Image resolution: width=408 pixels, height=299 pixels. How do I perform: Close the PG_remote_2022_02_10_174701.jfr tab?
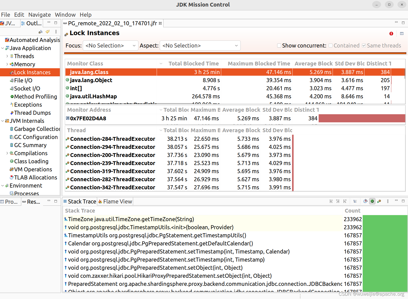click(x=160, y=23)
